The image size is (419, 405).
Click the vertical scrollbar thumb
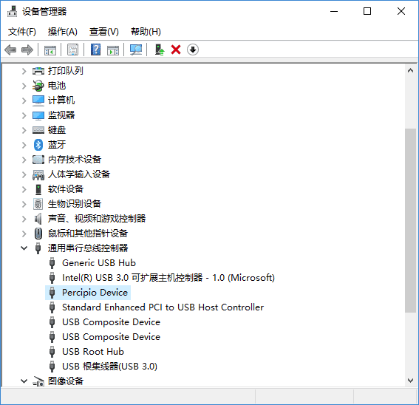tap(410, 220)
